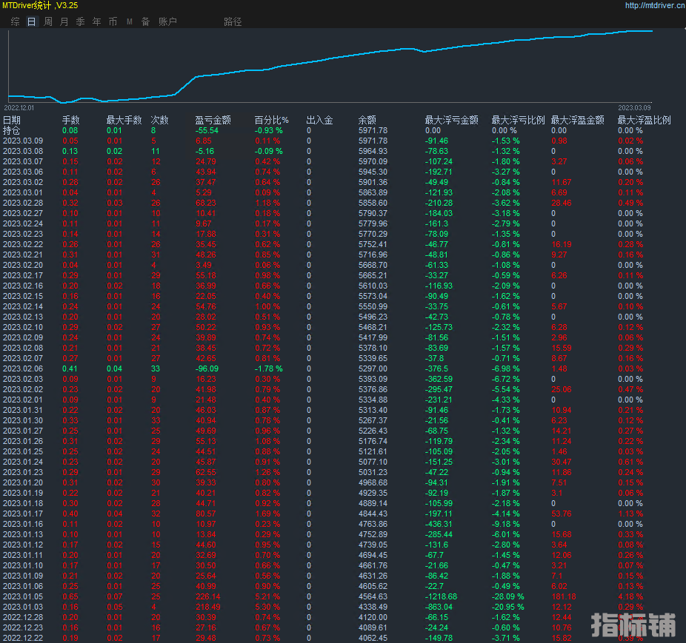Switch to the M tab
The height and width of the screenshot is (643, 686).
pyautogui.click(x=130, y=21)
